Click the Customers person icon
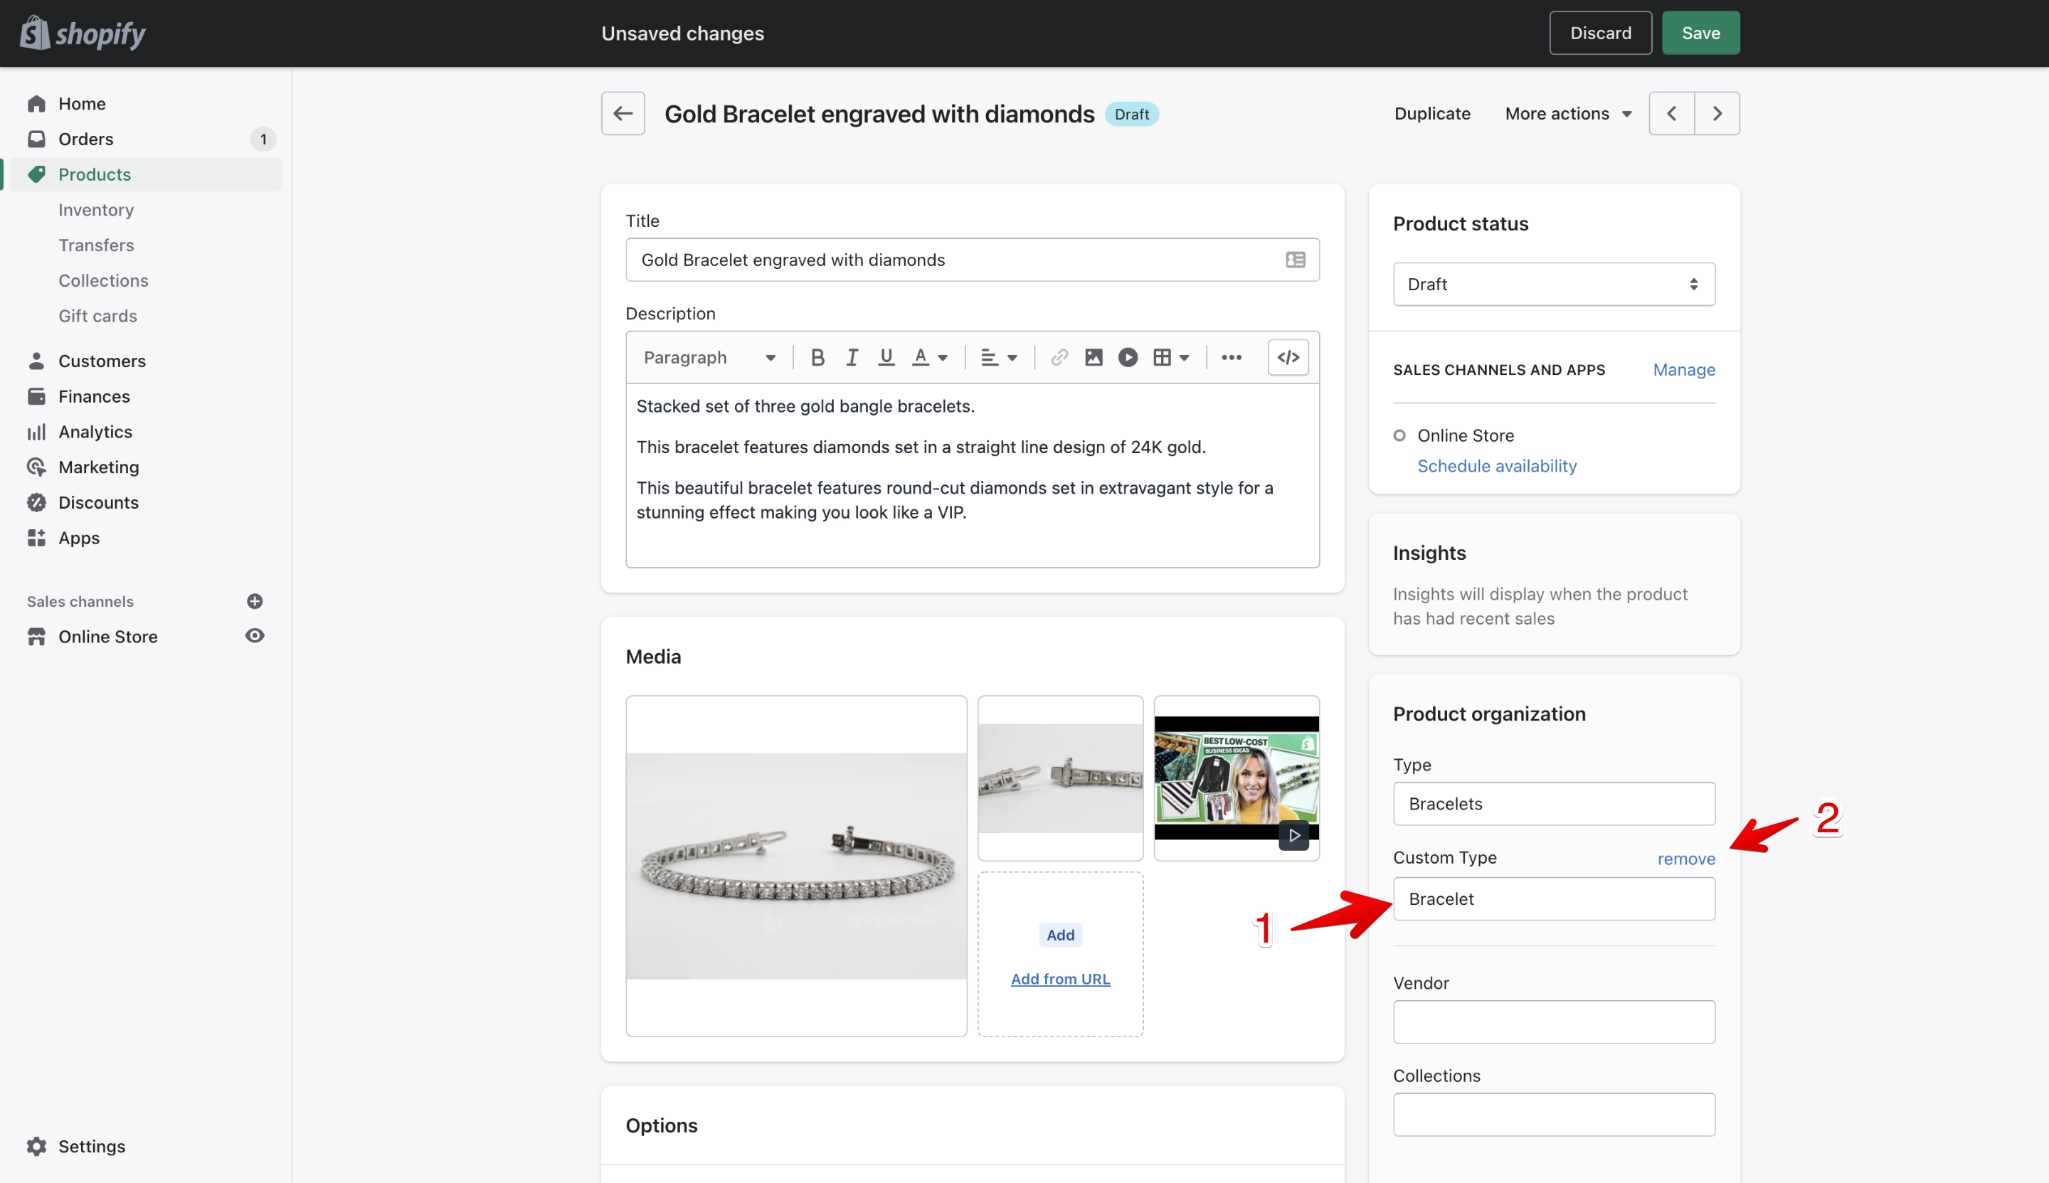This screenshot has height=1183, width=2049. 36,361
